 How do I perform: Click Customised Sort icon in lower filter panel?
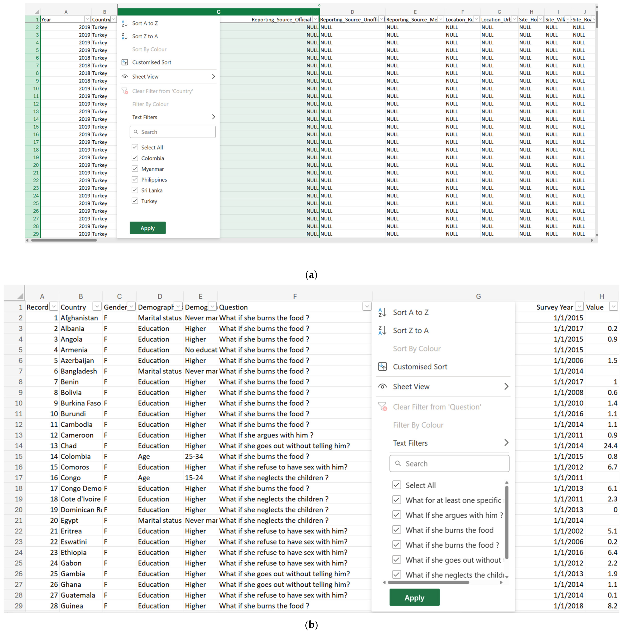pyautogui.click(x=382, y=366)
